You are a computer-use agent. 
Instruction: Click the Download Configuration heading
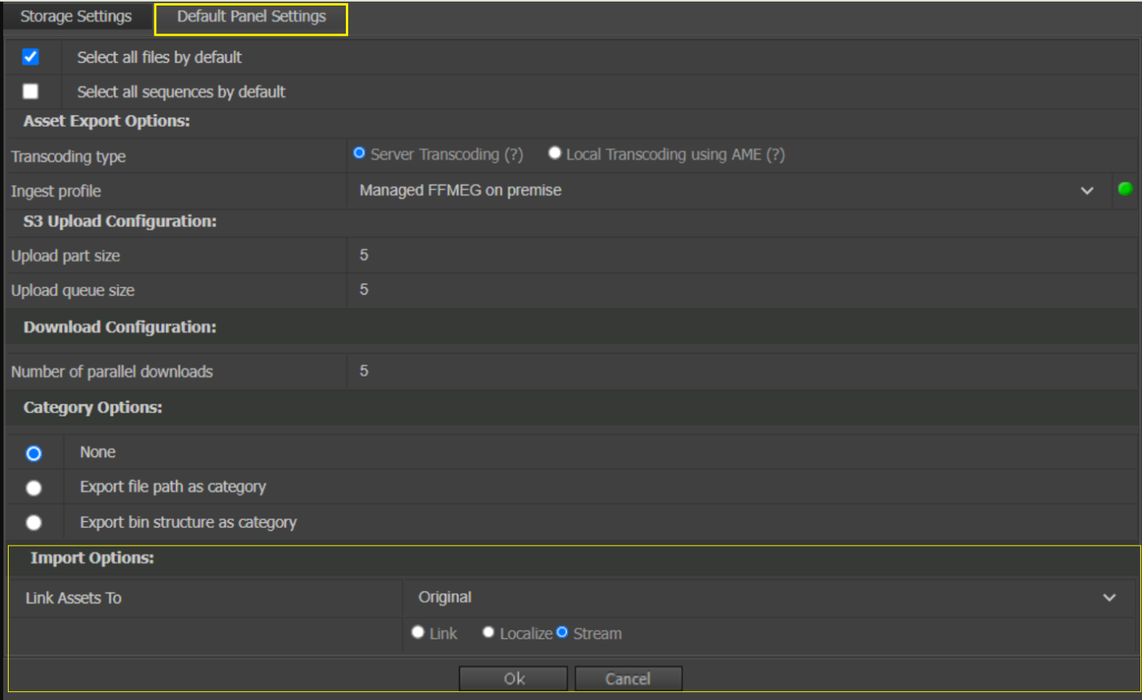pyautogui.click(x=120, y=327)
